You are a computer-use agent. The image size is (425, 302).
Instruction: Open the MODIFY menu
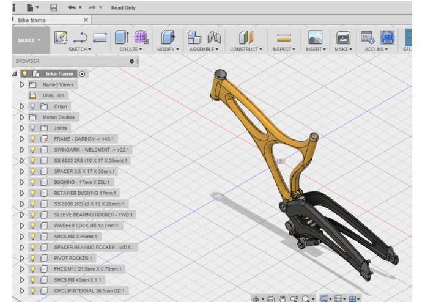(x=168, y=50)
